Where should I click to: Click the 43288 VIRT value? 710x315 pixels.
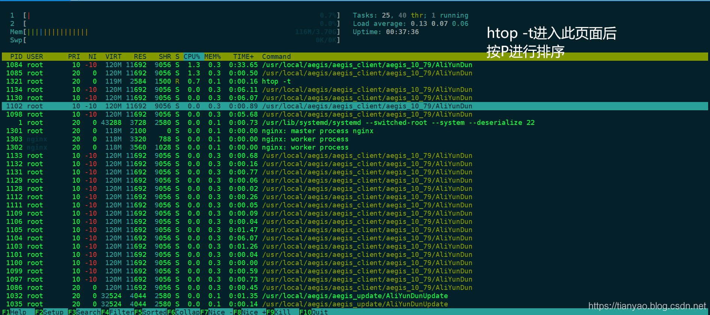click(x=111, y=123)
